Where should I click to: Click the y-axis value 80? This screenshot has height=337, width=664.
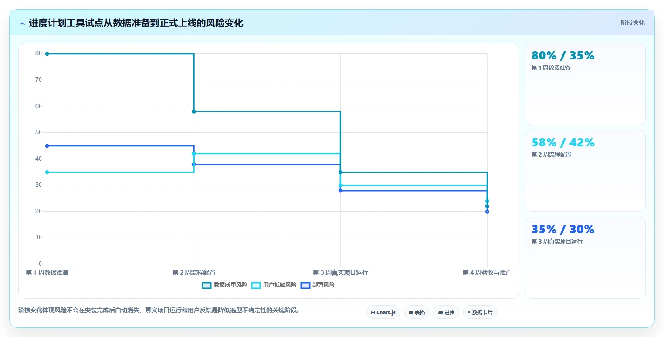point(38,53)
